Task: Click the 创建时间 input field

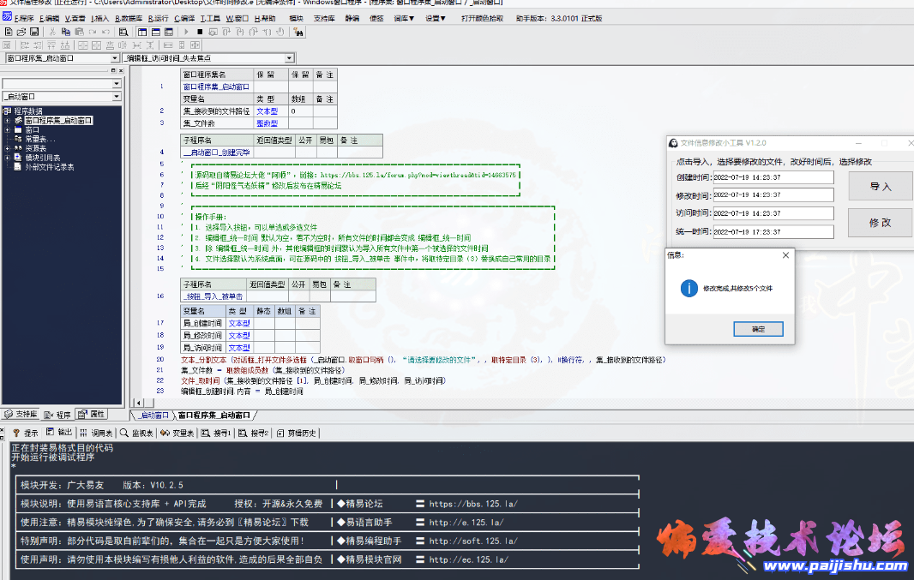Action: click(x=773, y=177)
